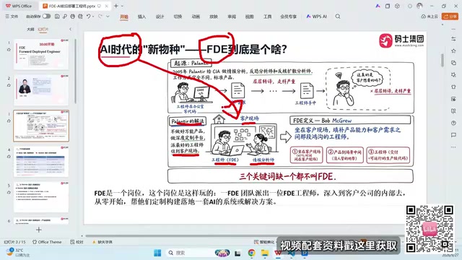Click the WPS AI icon in title bar

378,6
